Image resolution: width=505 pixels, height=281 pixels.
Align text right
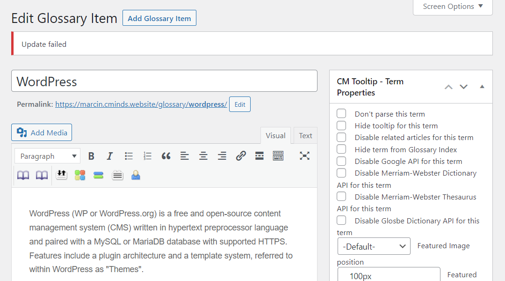[222, 156]
